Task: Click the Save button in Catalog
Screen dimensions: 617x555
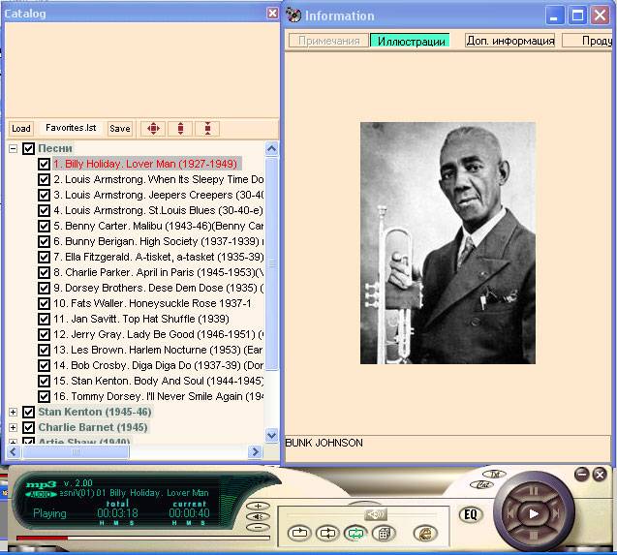Action: [x=120, y=128]
